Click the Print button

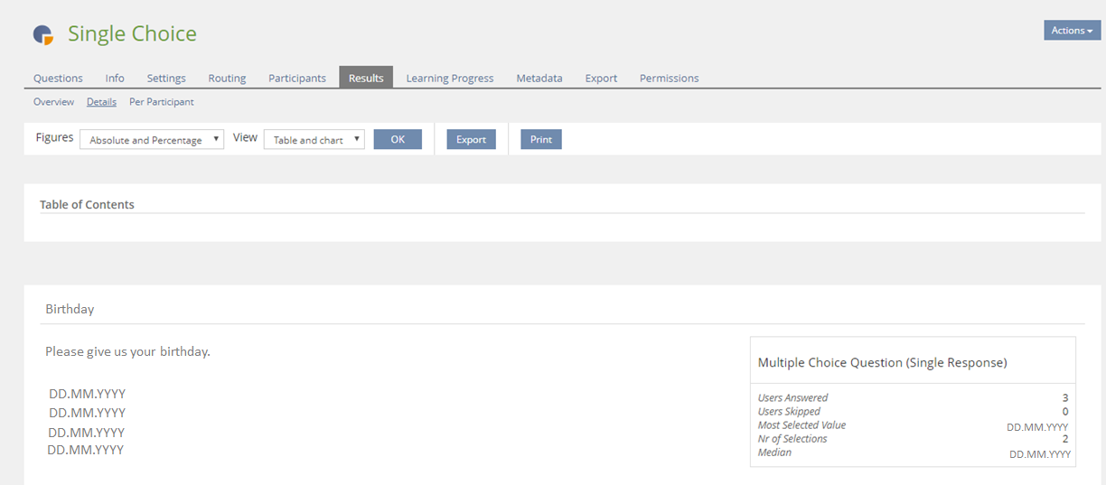[x=541, y=140]
